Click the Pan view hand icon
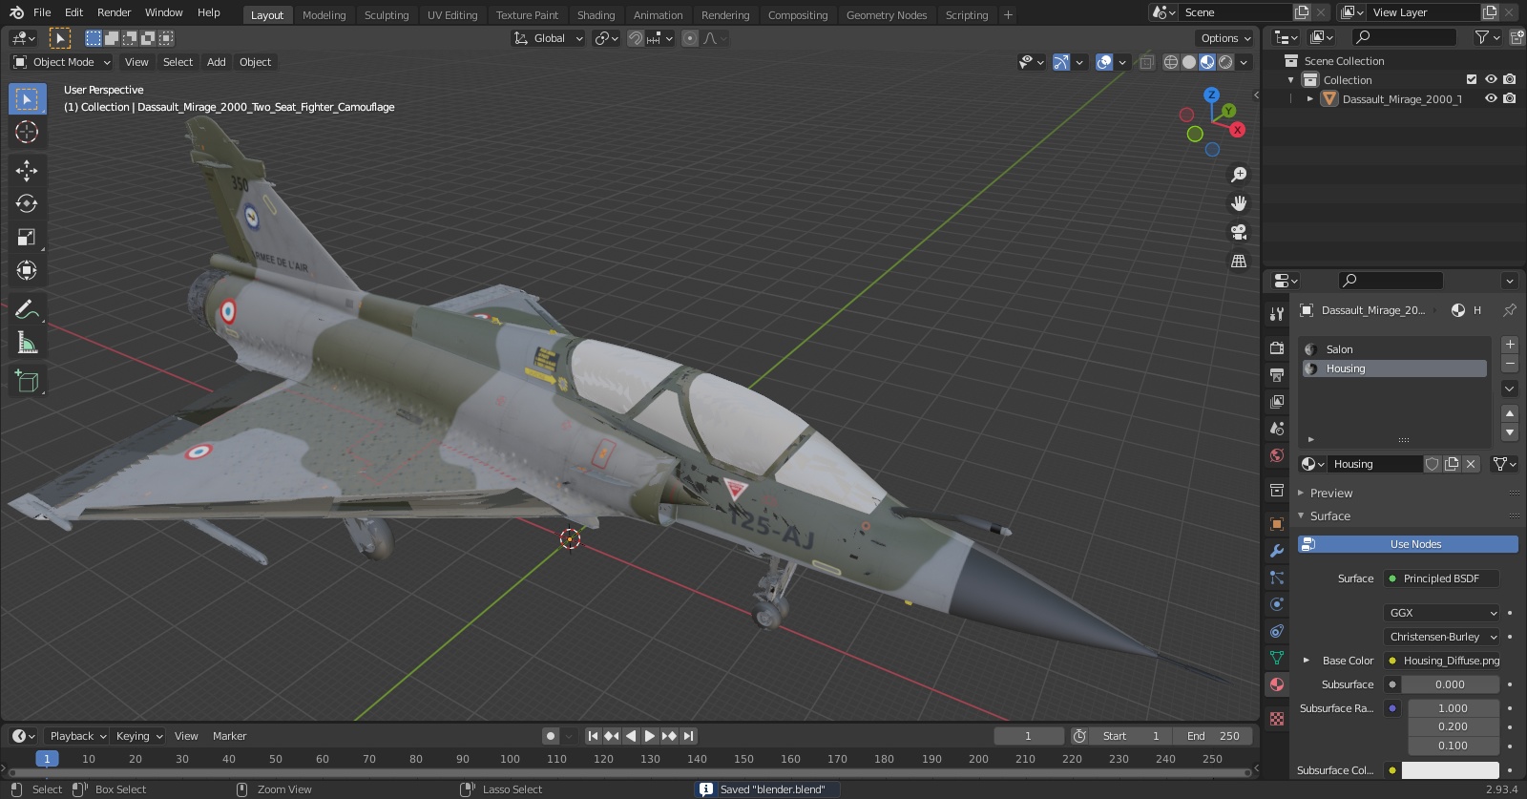The height and width of the screenshot is (799, 1527). (x=1239, y=203)
